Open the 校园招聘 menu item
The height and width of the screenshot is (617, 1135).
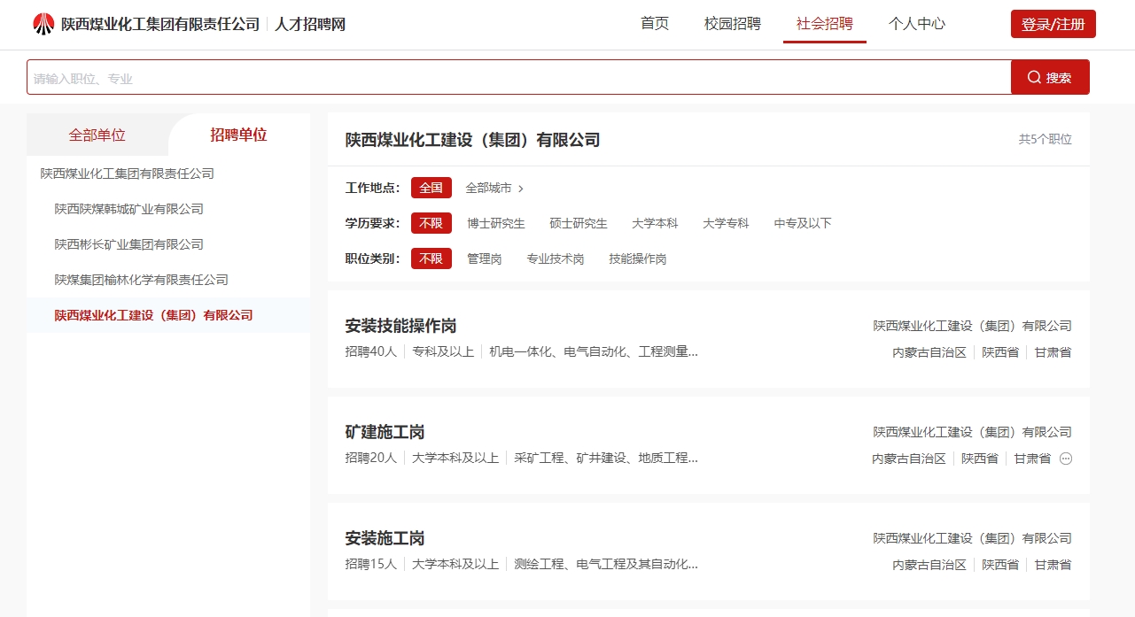point(732,24)
